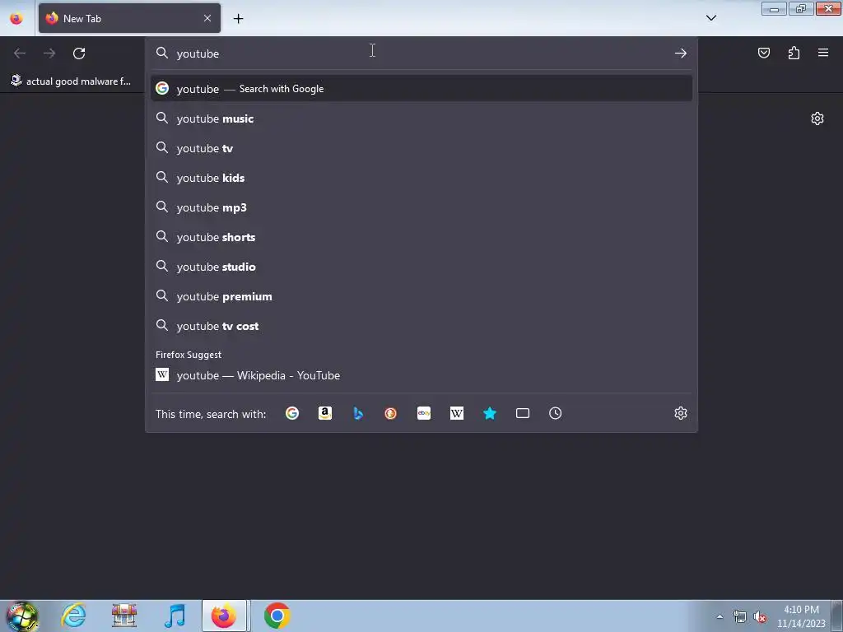The image size is (843, 632).
Task: Click the Google one-off search icon
Action: 292,413
